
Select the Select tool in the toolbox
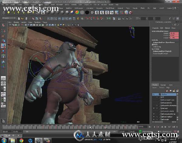coord(3,25)
